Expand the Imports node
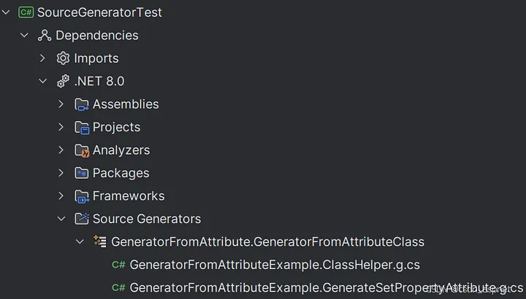526x299 pixels. (42, 58)
